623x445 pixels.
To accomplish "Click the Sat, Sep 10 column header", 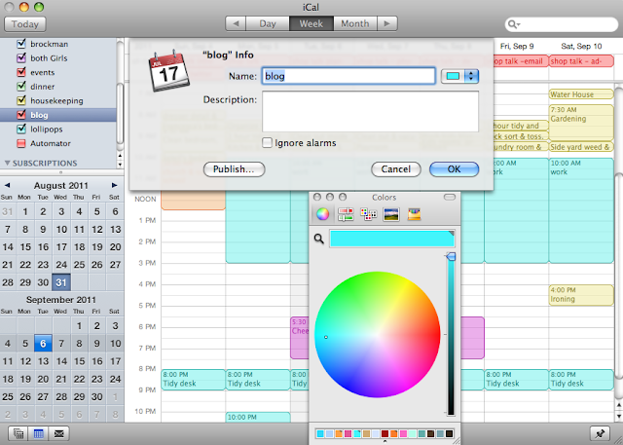I will pyautogui.click(x=581, y=46).
